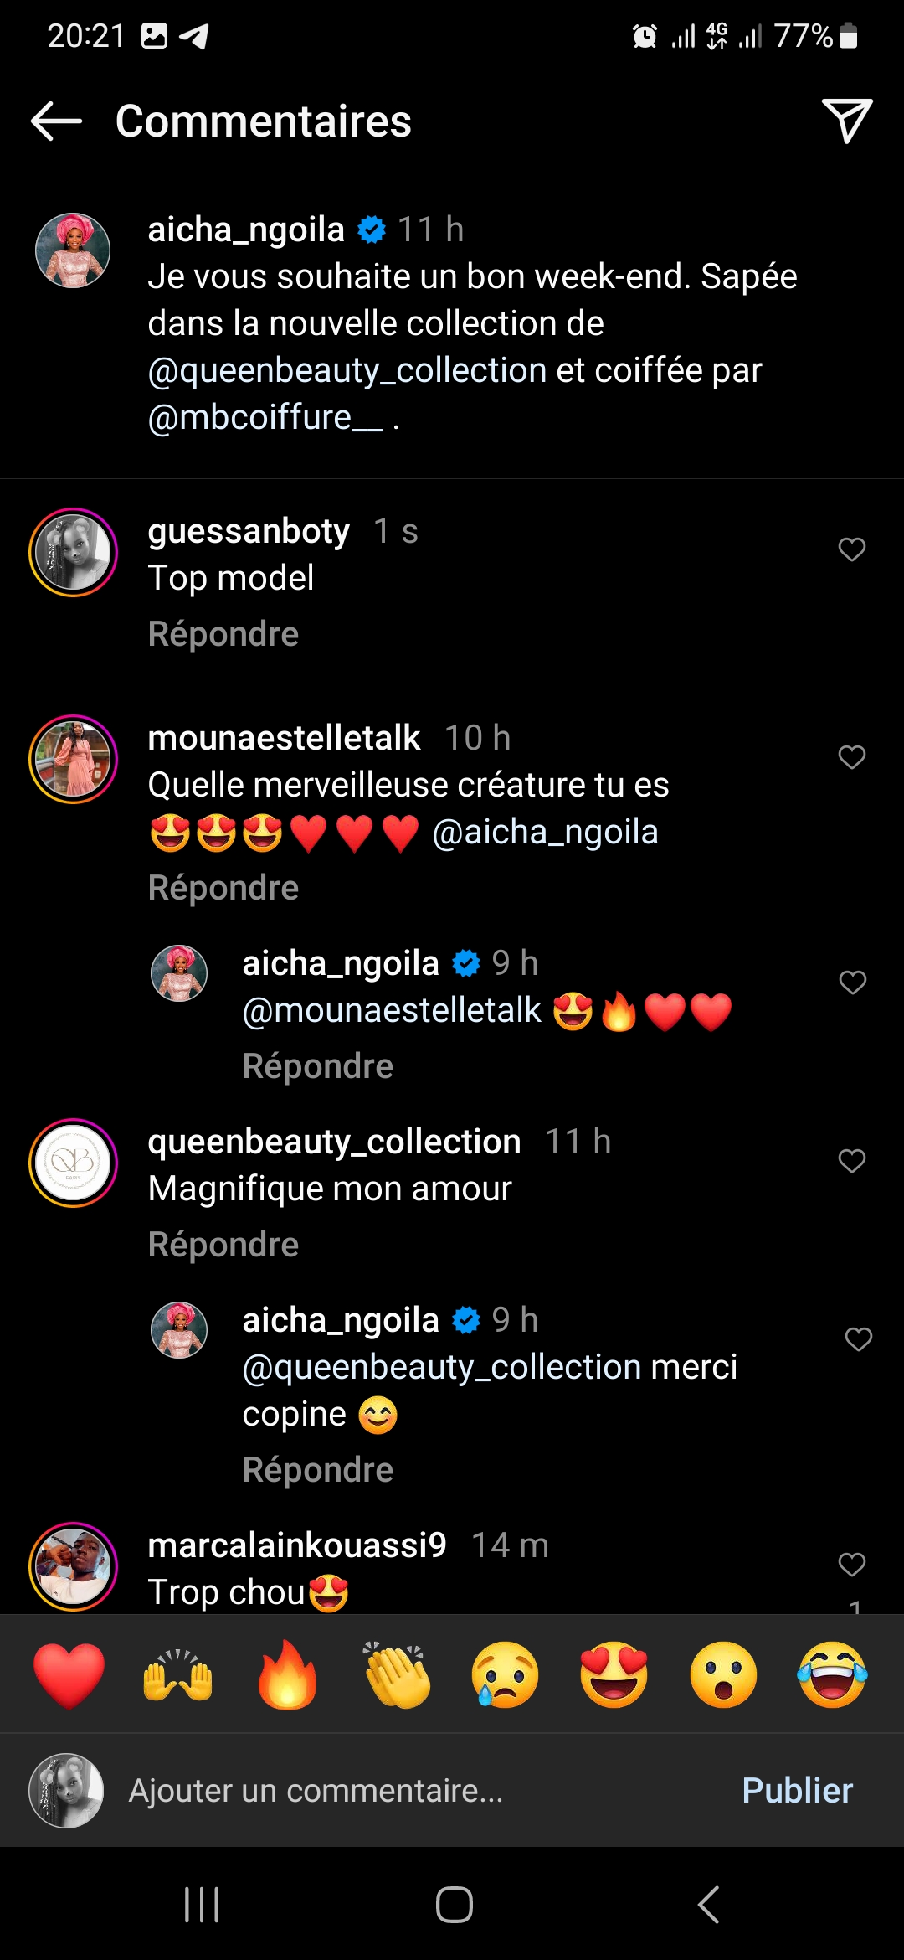Insert the tears of joy emoji
The image size is (904, 1960).
pyautogui.click(x=832, y=1675)
